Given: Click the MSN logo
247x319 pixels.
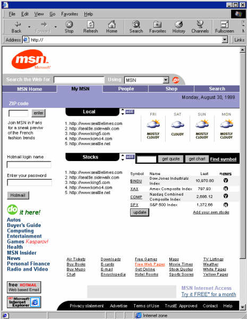Looking at the screenshot, I should [x=30, y=59].
